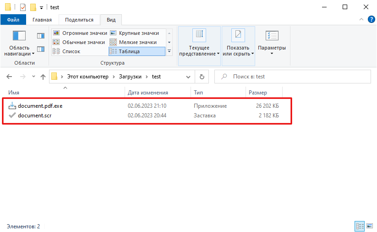377x232 pixels.
Task: Open Quick Access Toolbar customize dropdown
Action: (41, 8)
